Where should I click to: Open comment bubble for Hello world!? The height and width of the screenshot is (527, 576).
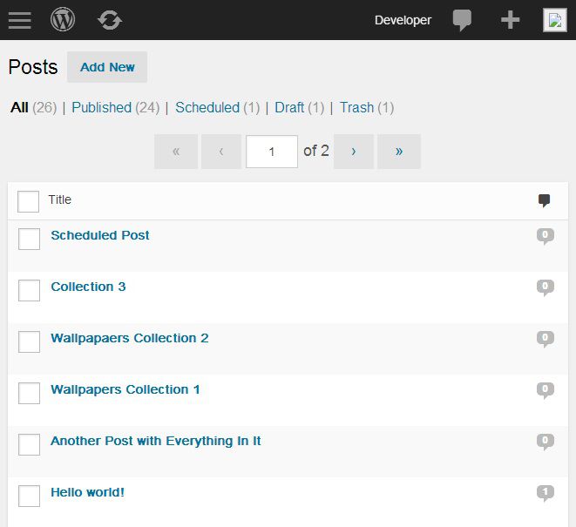[x=546, y=493]
